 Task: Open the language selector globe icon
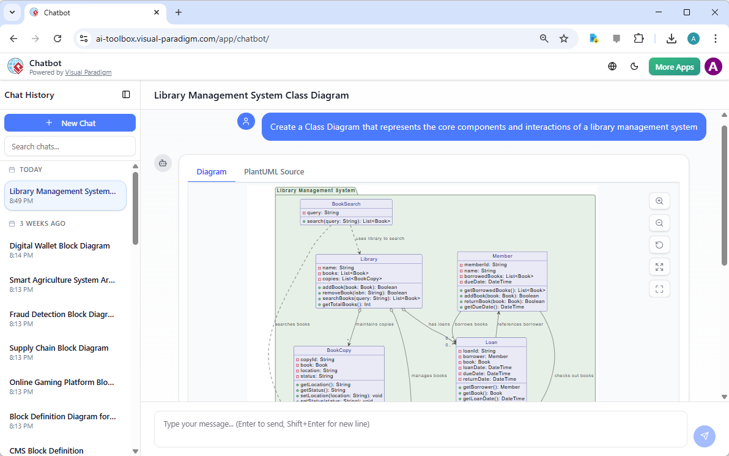[x=612, y=66]
